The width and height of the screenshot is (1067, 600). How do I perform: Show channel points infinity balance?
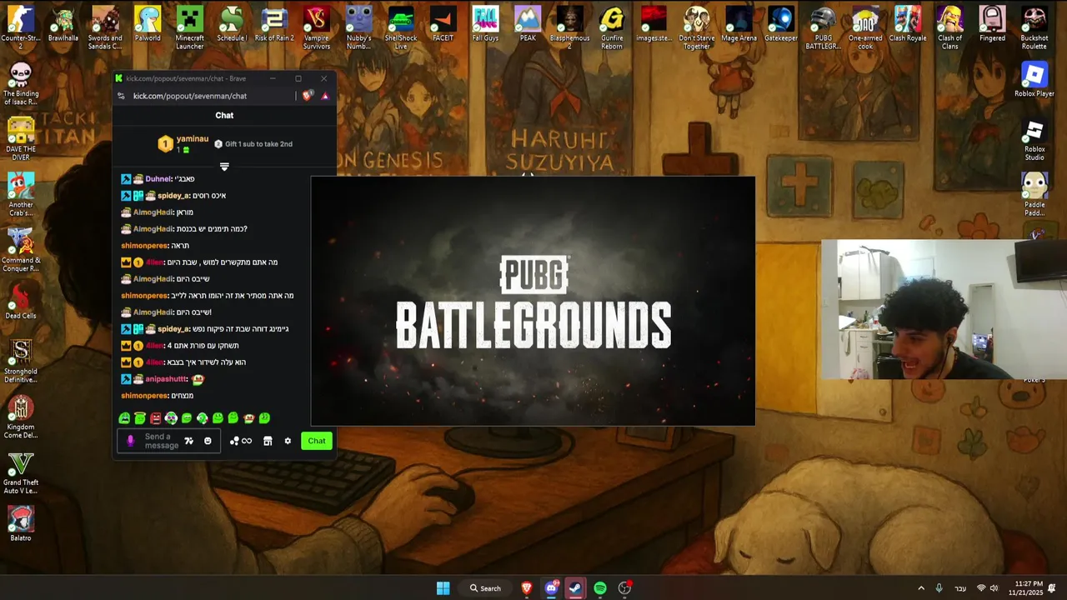point(241,441)
